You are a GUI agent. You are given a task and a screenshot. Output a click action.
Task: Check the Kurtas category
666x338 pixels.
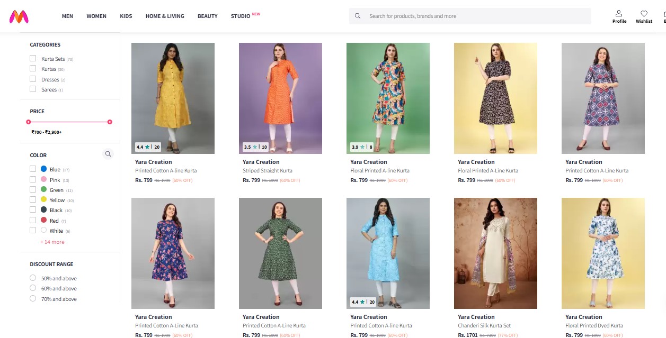tap(33, 69)
